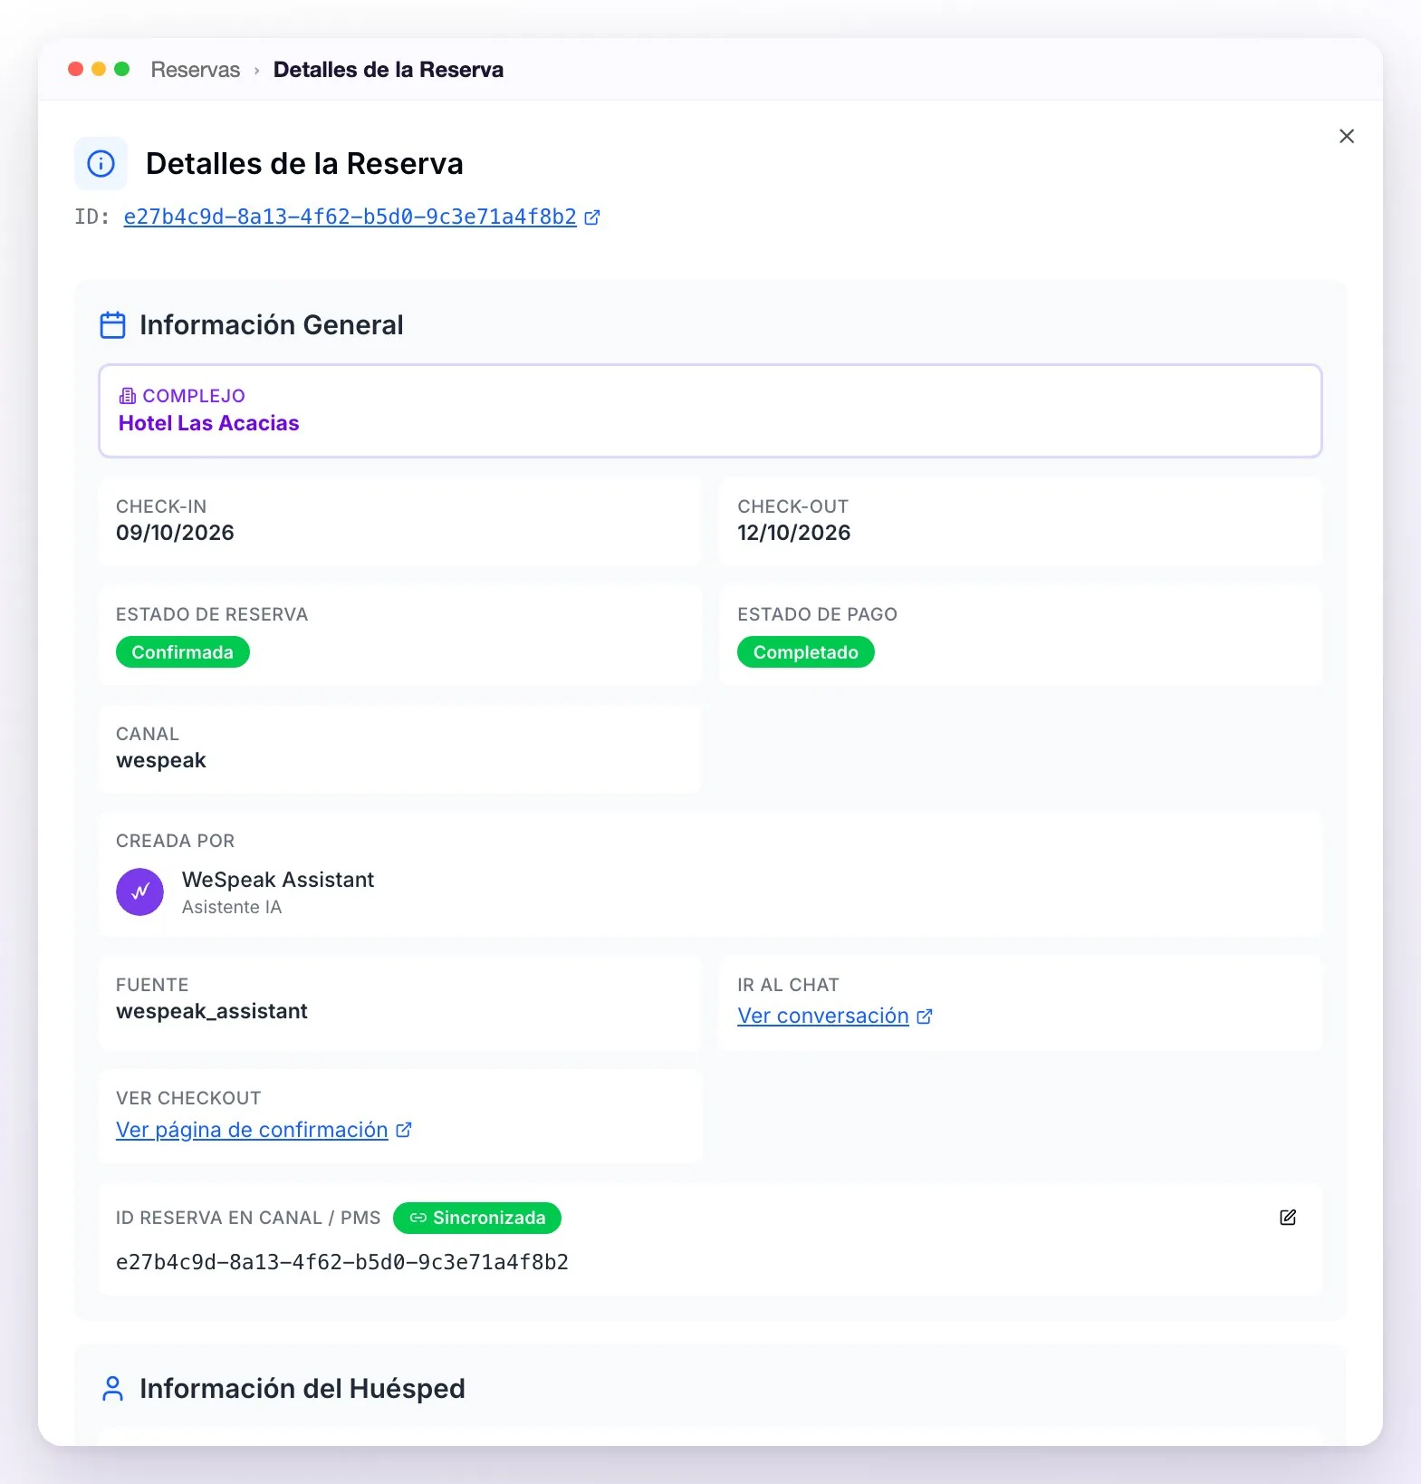The image size is (1421, 1484).
Task: Click the wespeak channel value
Action: coord(161,760)
